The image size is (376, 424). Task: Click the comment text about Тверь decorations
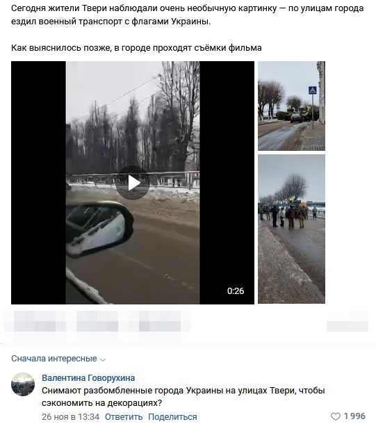tap(183, 397)
